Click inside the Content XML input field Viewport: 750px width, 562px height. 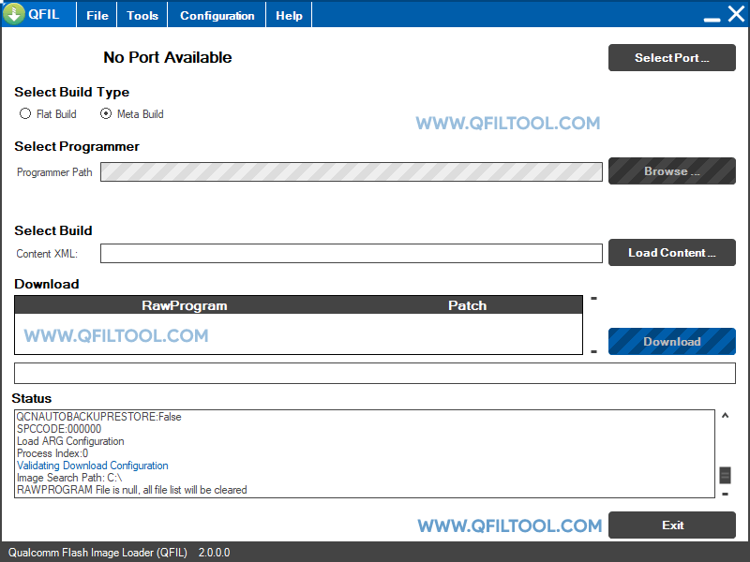pyautogui.click(x=352, y=253)
